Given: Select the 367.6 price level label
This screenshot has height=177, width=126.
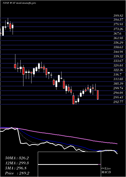Looking at the screenshot, I should coord(117,34).
